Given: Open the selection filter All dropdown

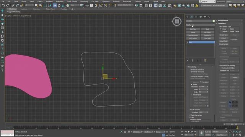Looking at the screenshot, I should pos(29,5).
